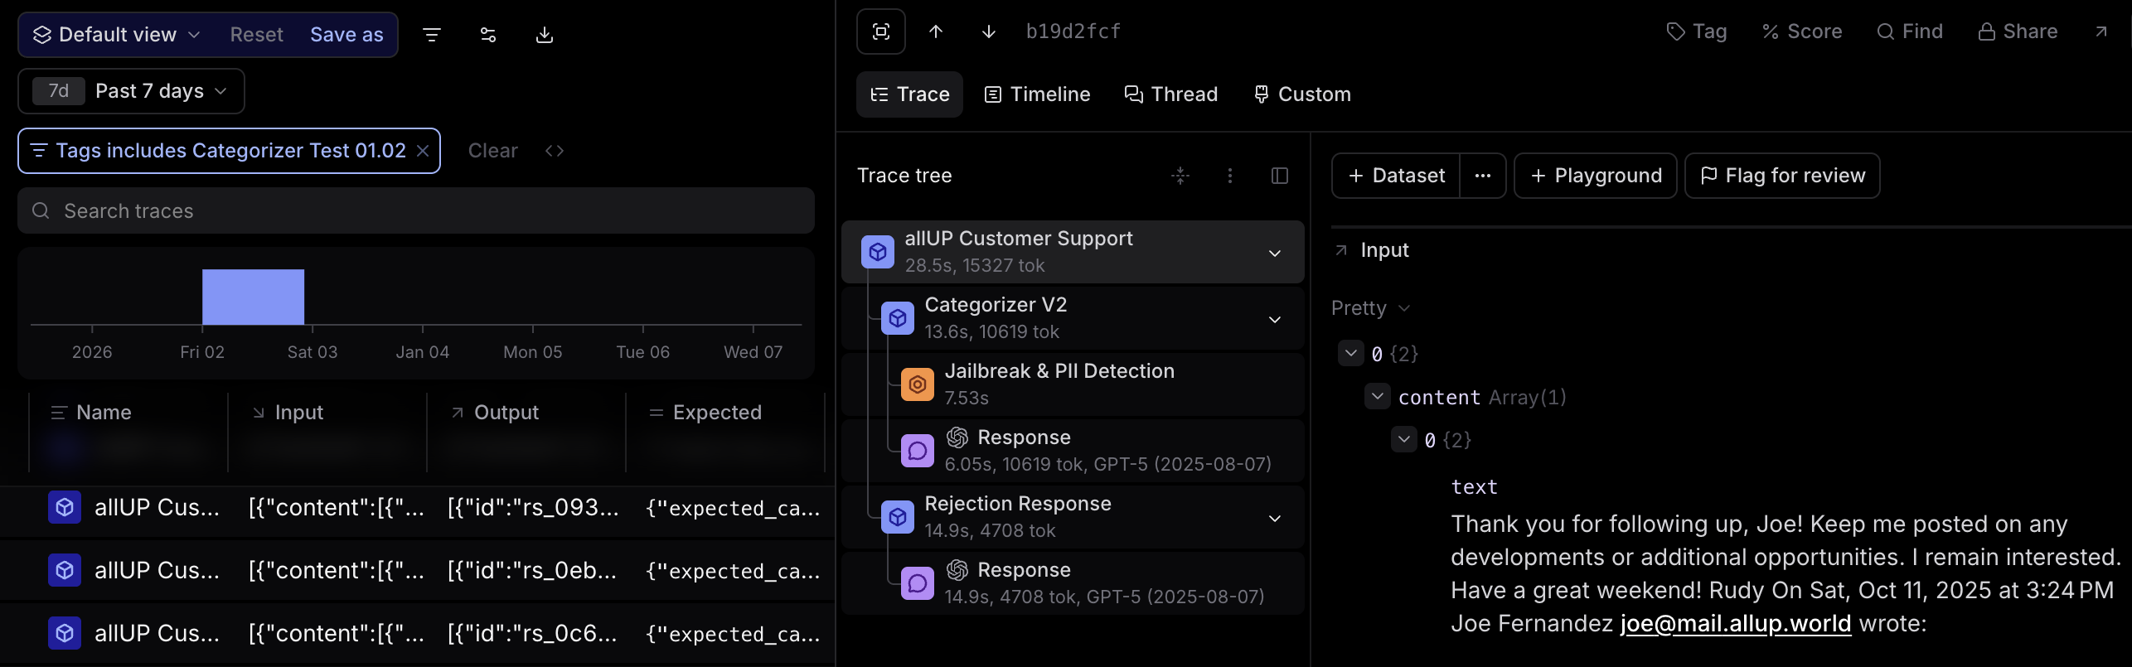Viewport: 2132px width, 667px height.
Task: Click Save as for the view
Action: [x=346, y=35]
